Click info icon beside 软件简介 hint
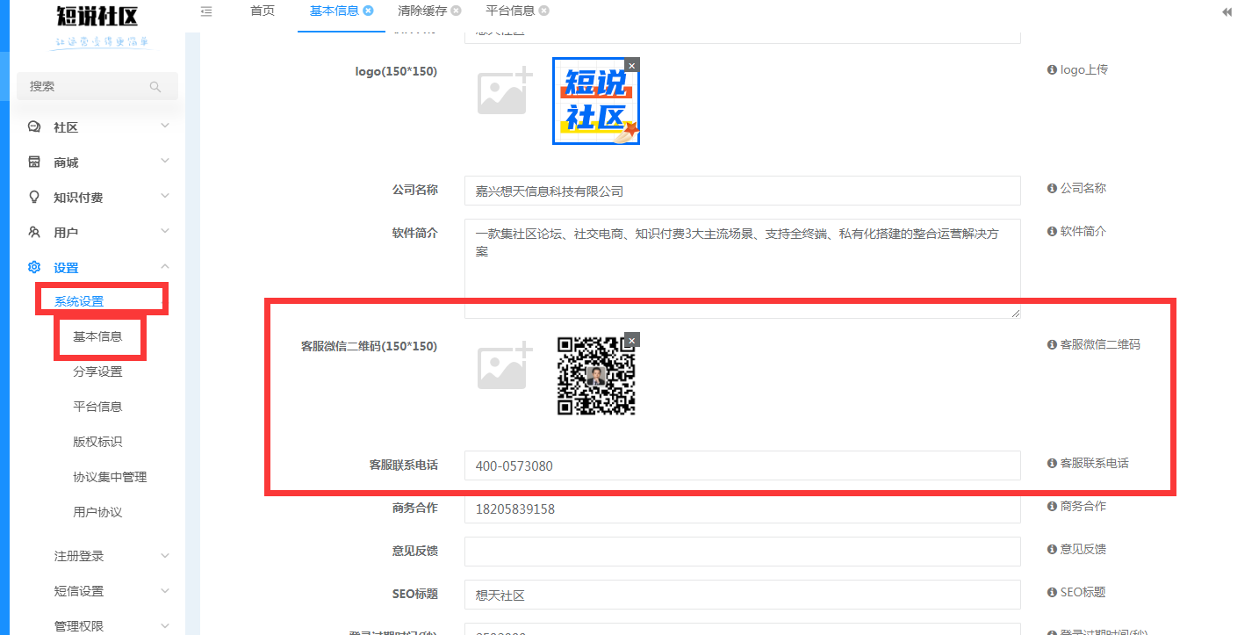Viewport: 1259px width, 635px height. click(x=1052, y=231)
